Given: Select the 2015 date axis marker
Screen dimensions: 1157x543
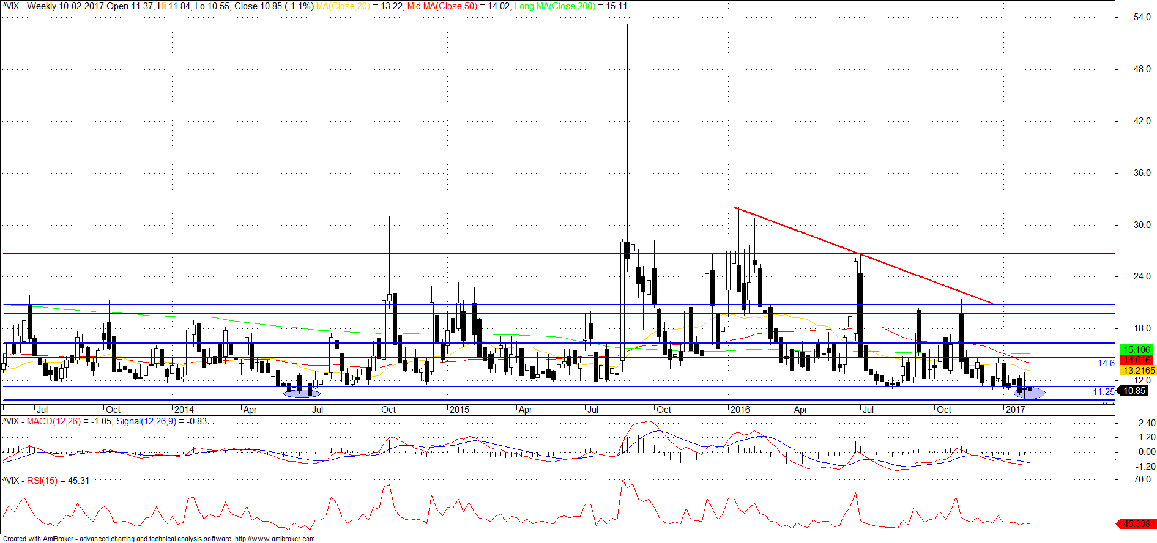Looking at the screenshot, I should tap(459, 410).
